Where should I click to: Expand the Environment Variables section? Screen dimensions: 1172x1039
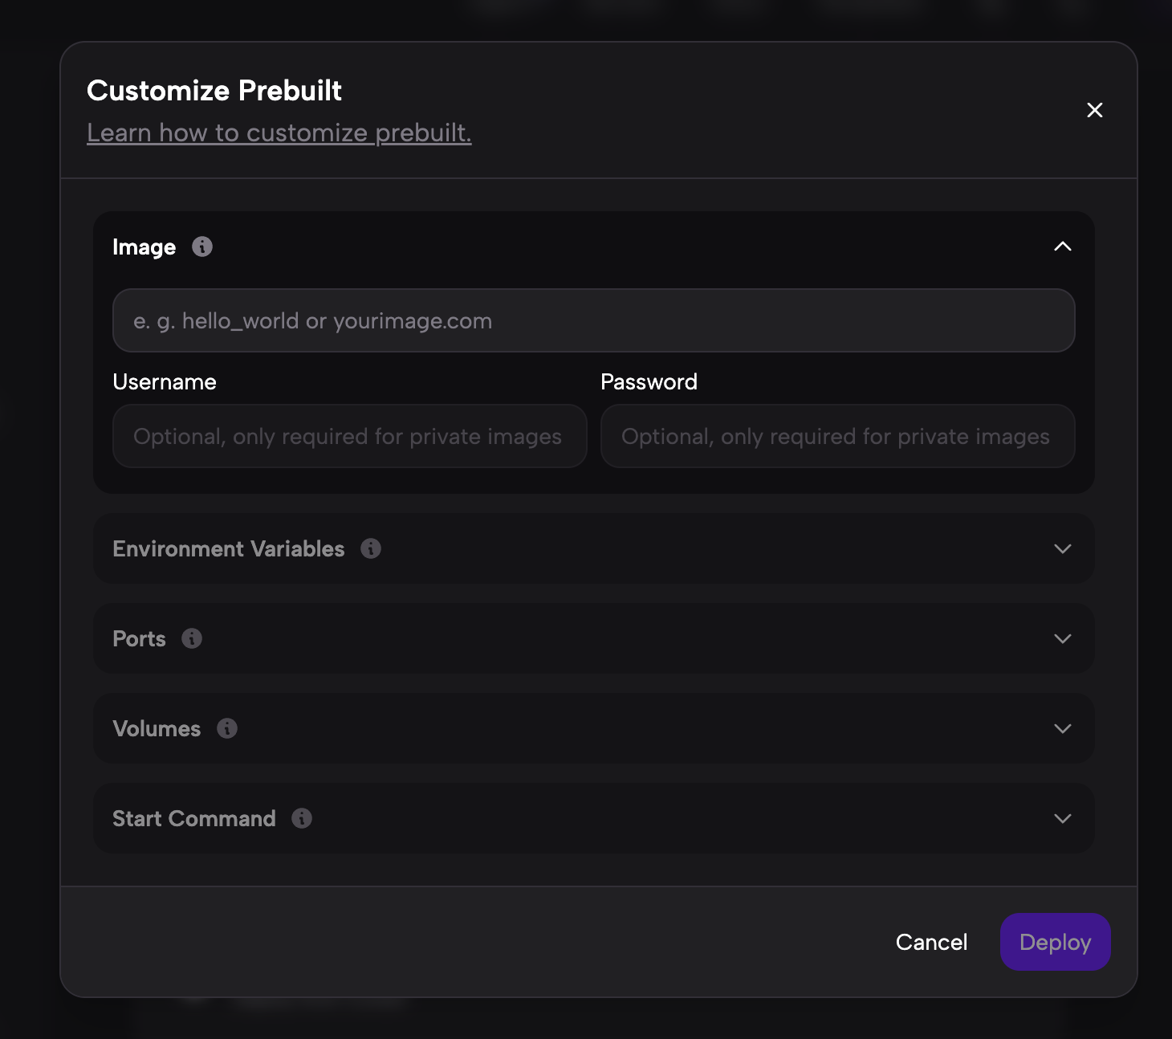[1062, 548]
